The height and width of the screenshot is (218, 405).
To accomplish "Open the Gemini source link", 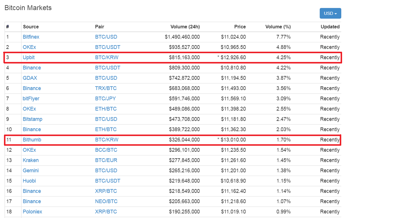I will tap(31, 171).
